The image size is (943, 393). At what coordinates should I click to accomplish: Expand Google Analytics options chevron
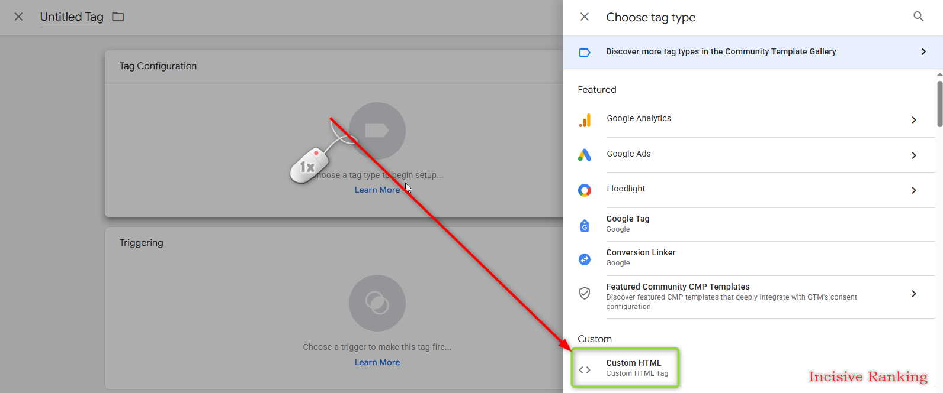click(914, 120)
